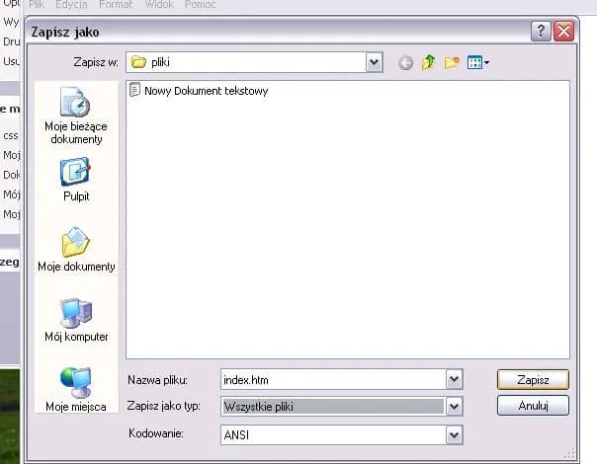Open the Views menu icon
Screen dimensions: 597x464
477,62
